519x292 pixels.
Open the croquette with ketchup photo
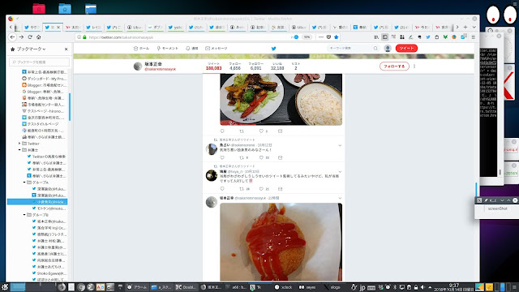click(281, 242)
